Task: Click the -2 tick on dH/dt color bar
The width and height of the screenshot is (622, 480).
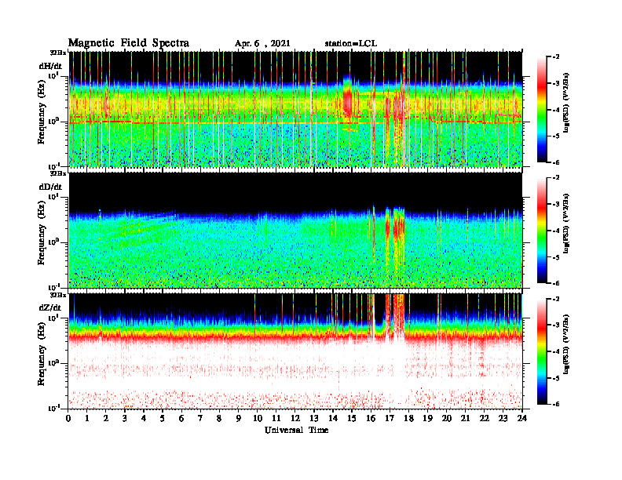Action: point(557,57)
